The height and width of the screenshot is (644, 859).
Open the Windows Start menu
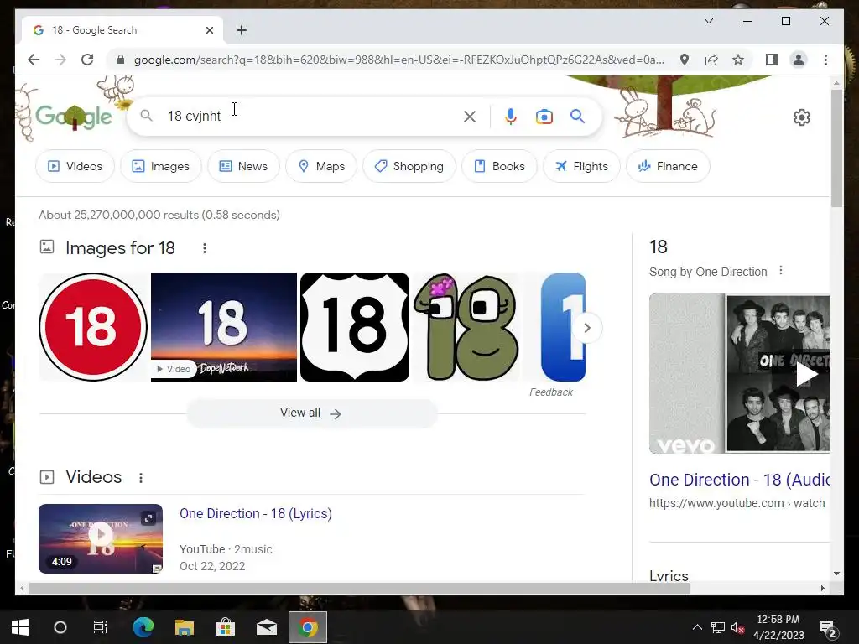(20, 627)
